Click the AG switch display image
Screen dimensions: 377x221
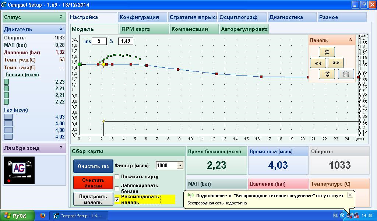coord(20,170)
